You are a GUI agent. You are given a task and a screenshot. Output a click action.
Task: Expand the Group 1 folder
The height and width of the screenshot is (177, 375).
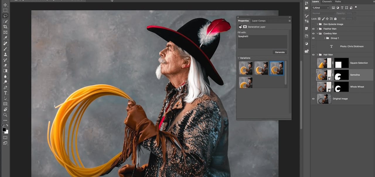325,38
